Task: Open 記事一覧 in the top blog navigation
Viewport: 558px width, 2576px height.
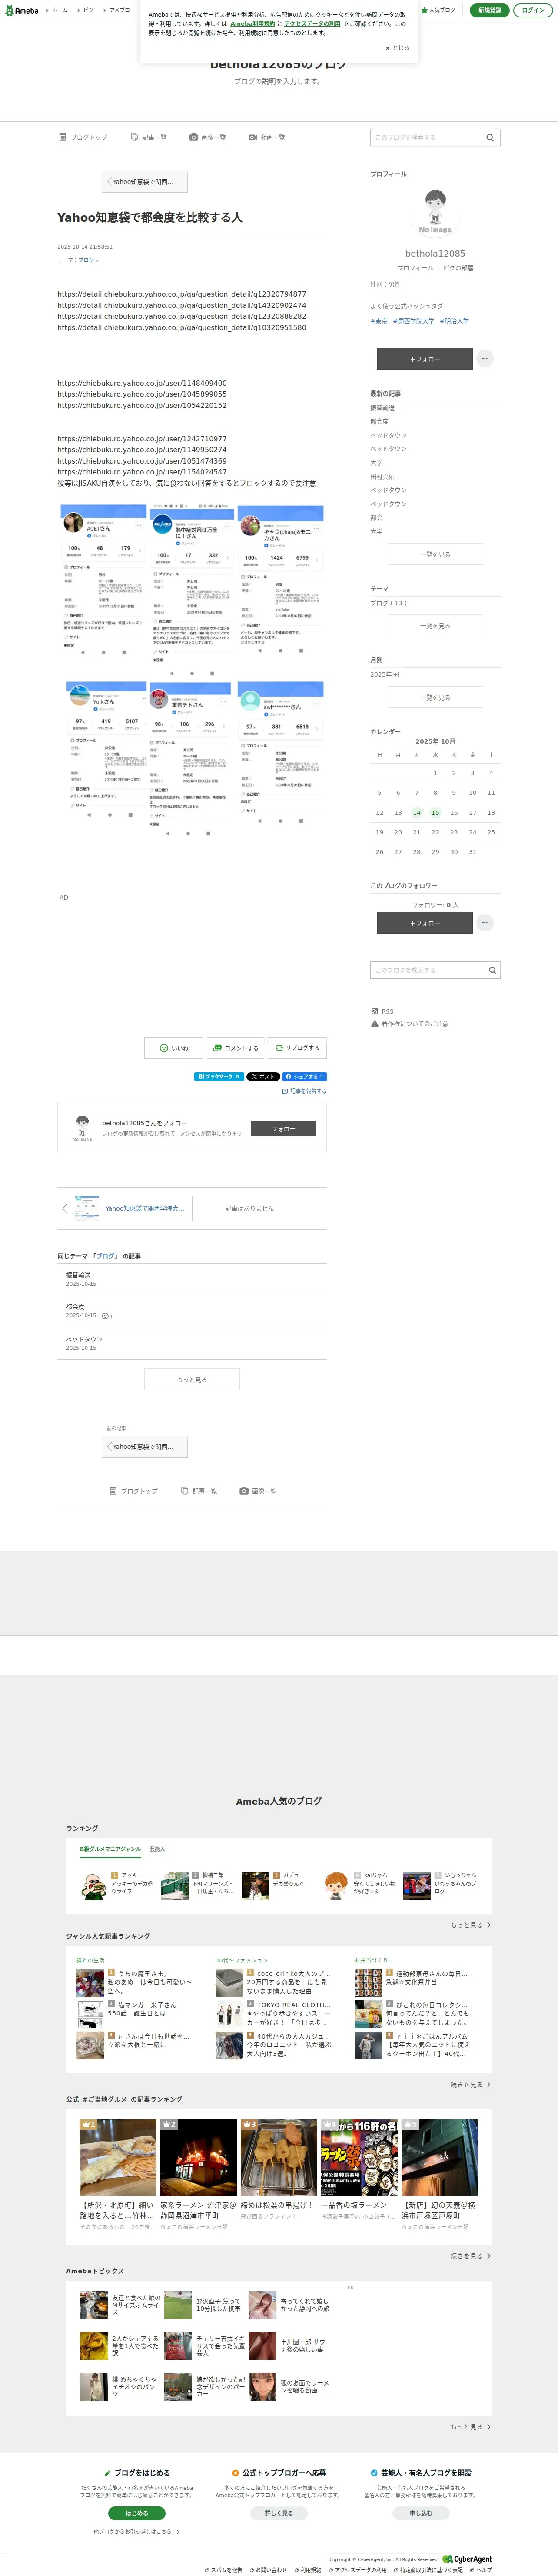Action: 148,137
